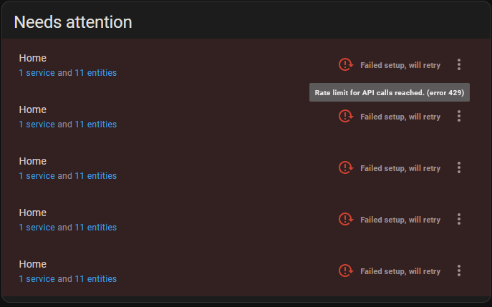The height and width of the screenshot is (307, 492).
Task: Click the retry error icon on fourth Home entry
Action: point(346,219)
